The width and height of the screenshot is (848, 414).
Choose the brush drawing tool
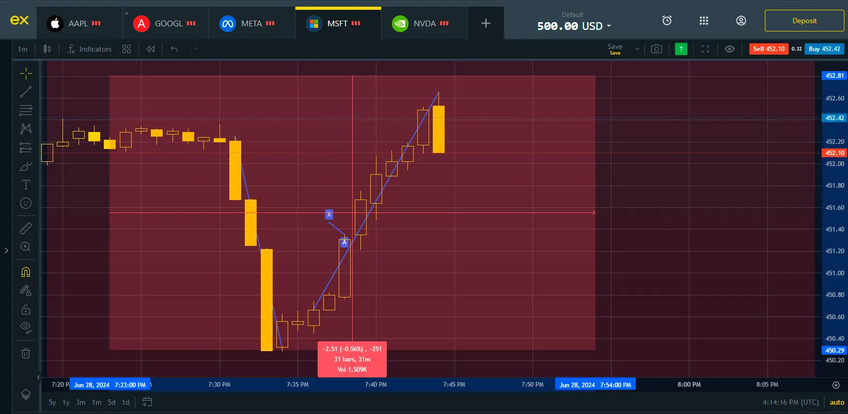(x=26, y=167)
